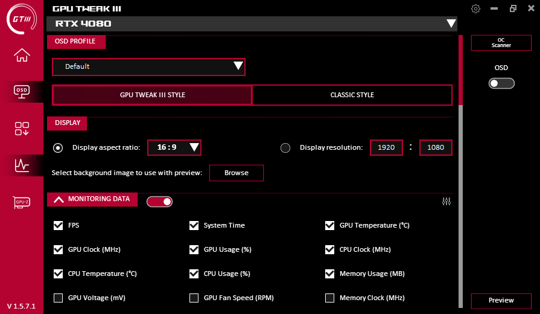Click the Preview button

coord(501,301)
